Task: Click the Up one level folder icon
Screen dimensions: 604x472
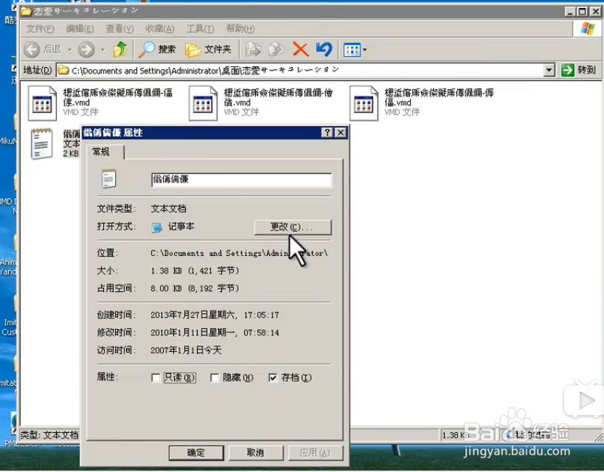Action: pos(119,49)
